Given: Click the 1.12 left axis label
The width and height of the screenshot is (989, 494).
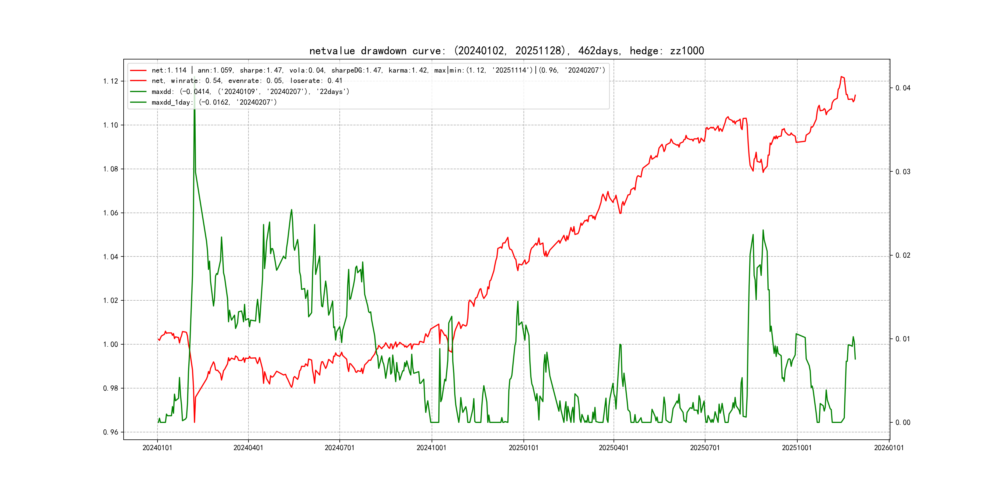Looking at the screenshot, I should [110, 81].
